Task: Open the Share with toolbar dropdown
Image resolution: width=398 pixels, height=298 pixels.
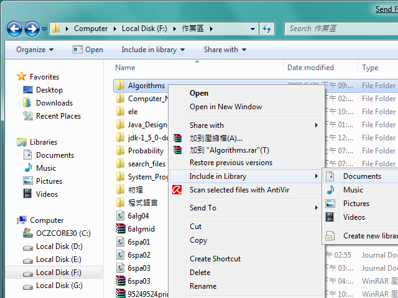Action: pos(225,50)
